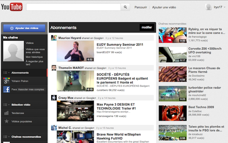Viewport: 228px width, 143px height.
Task: Open the Parcourir menu item
Action: (141, 7)
